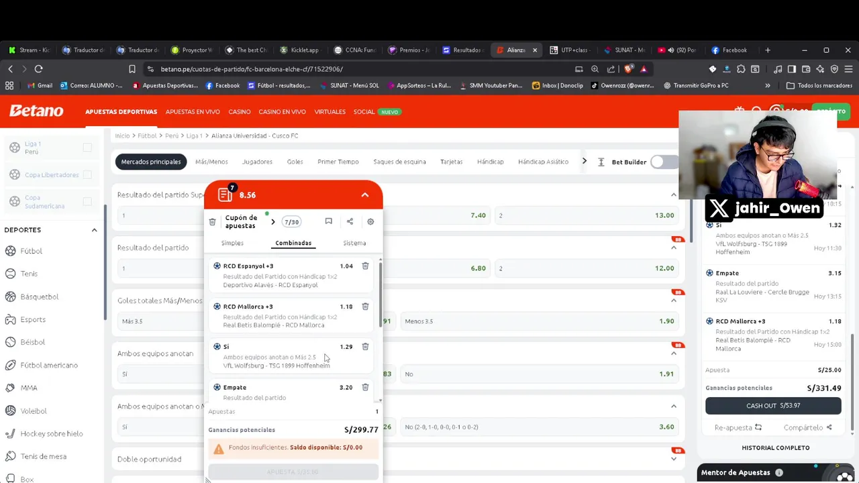This screenshot has width=859, height=483.
Task: Clear all bets with coupon trash icon
Action: click(212, 222)
